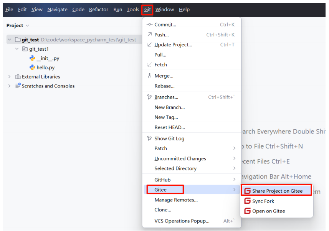Open the Tools menu
The width and height of the screenshot is (329, 231).
click(133, 10)
